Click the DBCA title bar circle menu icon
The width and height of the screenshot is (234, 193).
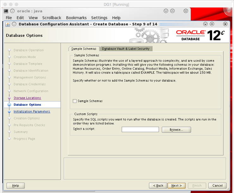(14, 24)
